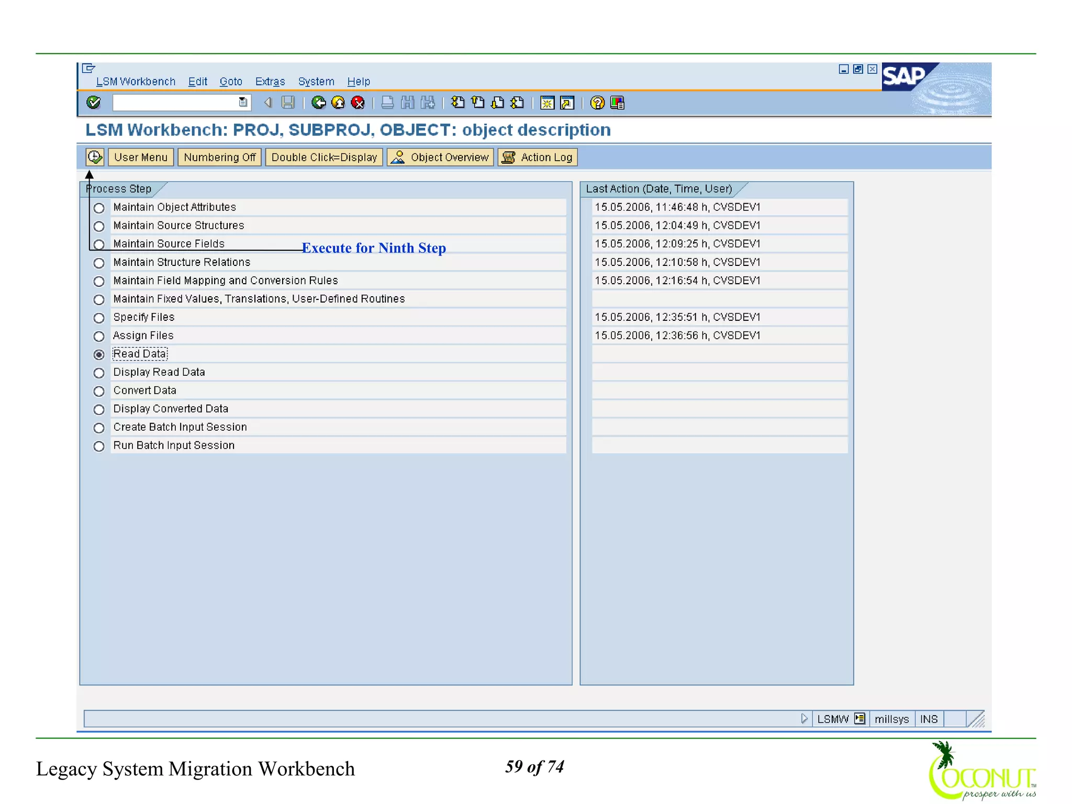The width and height of the screenshot is (1072, 804).
Task: Select Maintain Object Attributes radio button
Action: [x=99, y=208]
